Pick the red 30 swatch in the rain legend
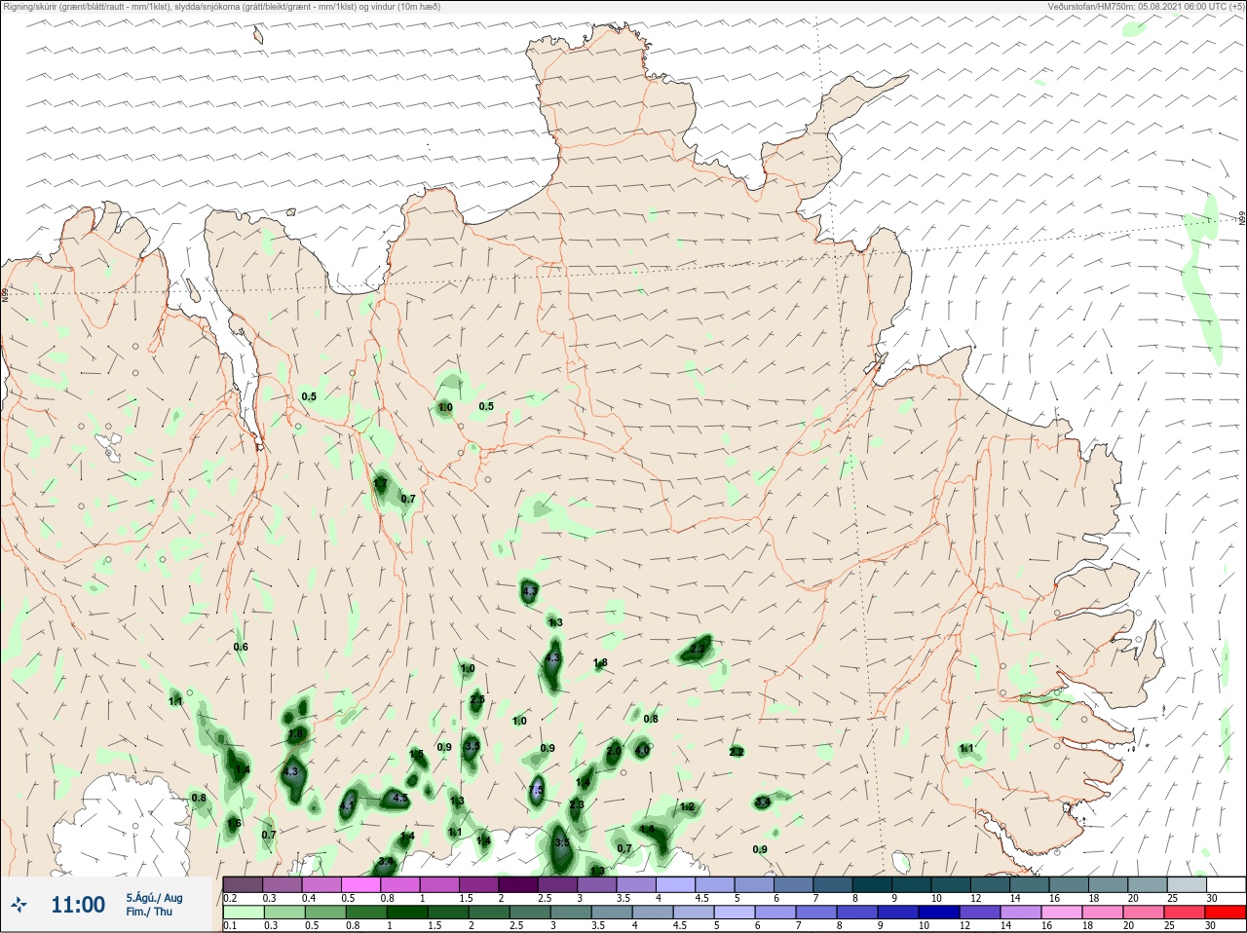1247x933 pixels. pyautogui.click(x=1225, y=913)
